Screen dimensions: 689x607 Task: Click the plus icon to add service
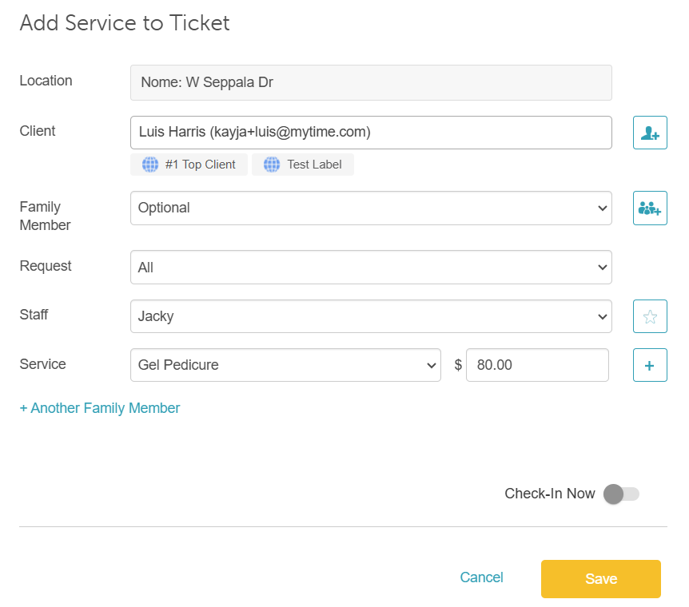tap(650, 365)
